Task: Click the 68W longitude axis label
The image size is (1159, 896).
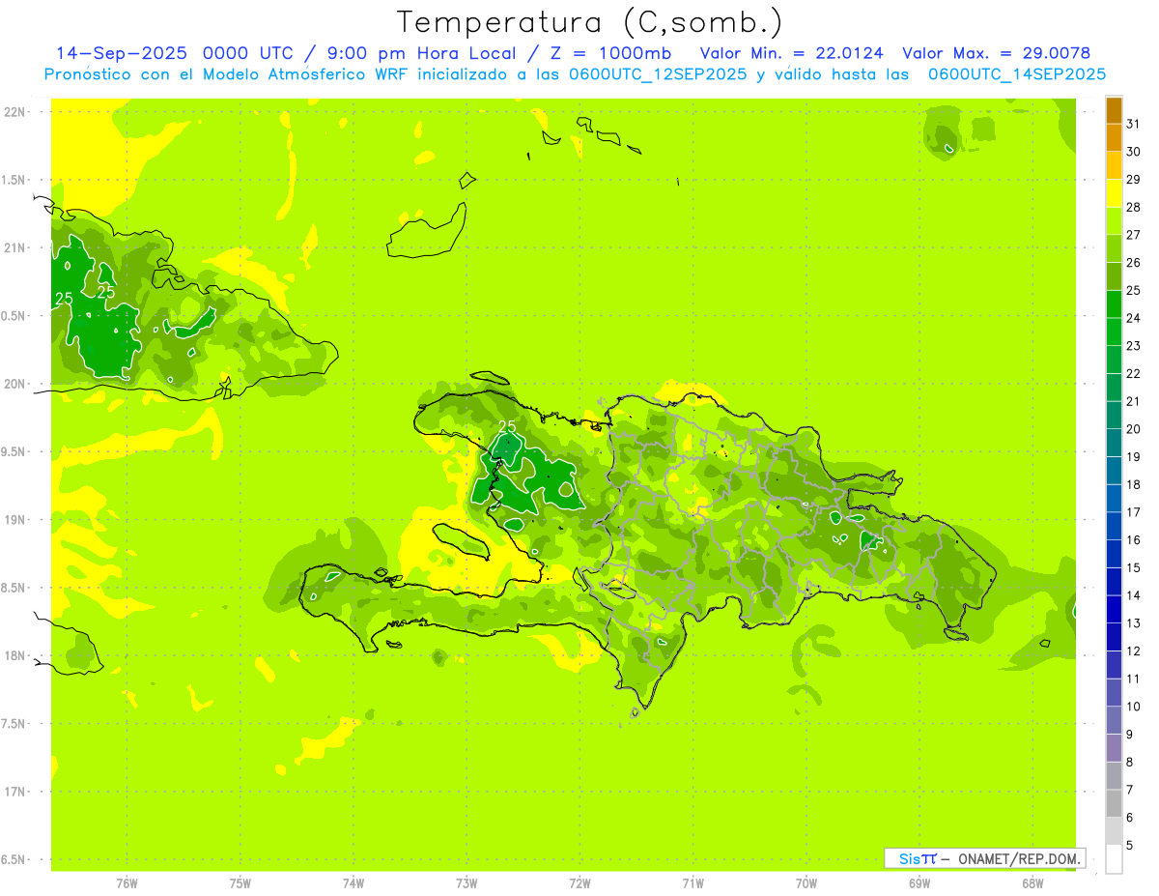Action: (x=1032, y=882)
